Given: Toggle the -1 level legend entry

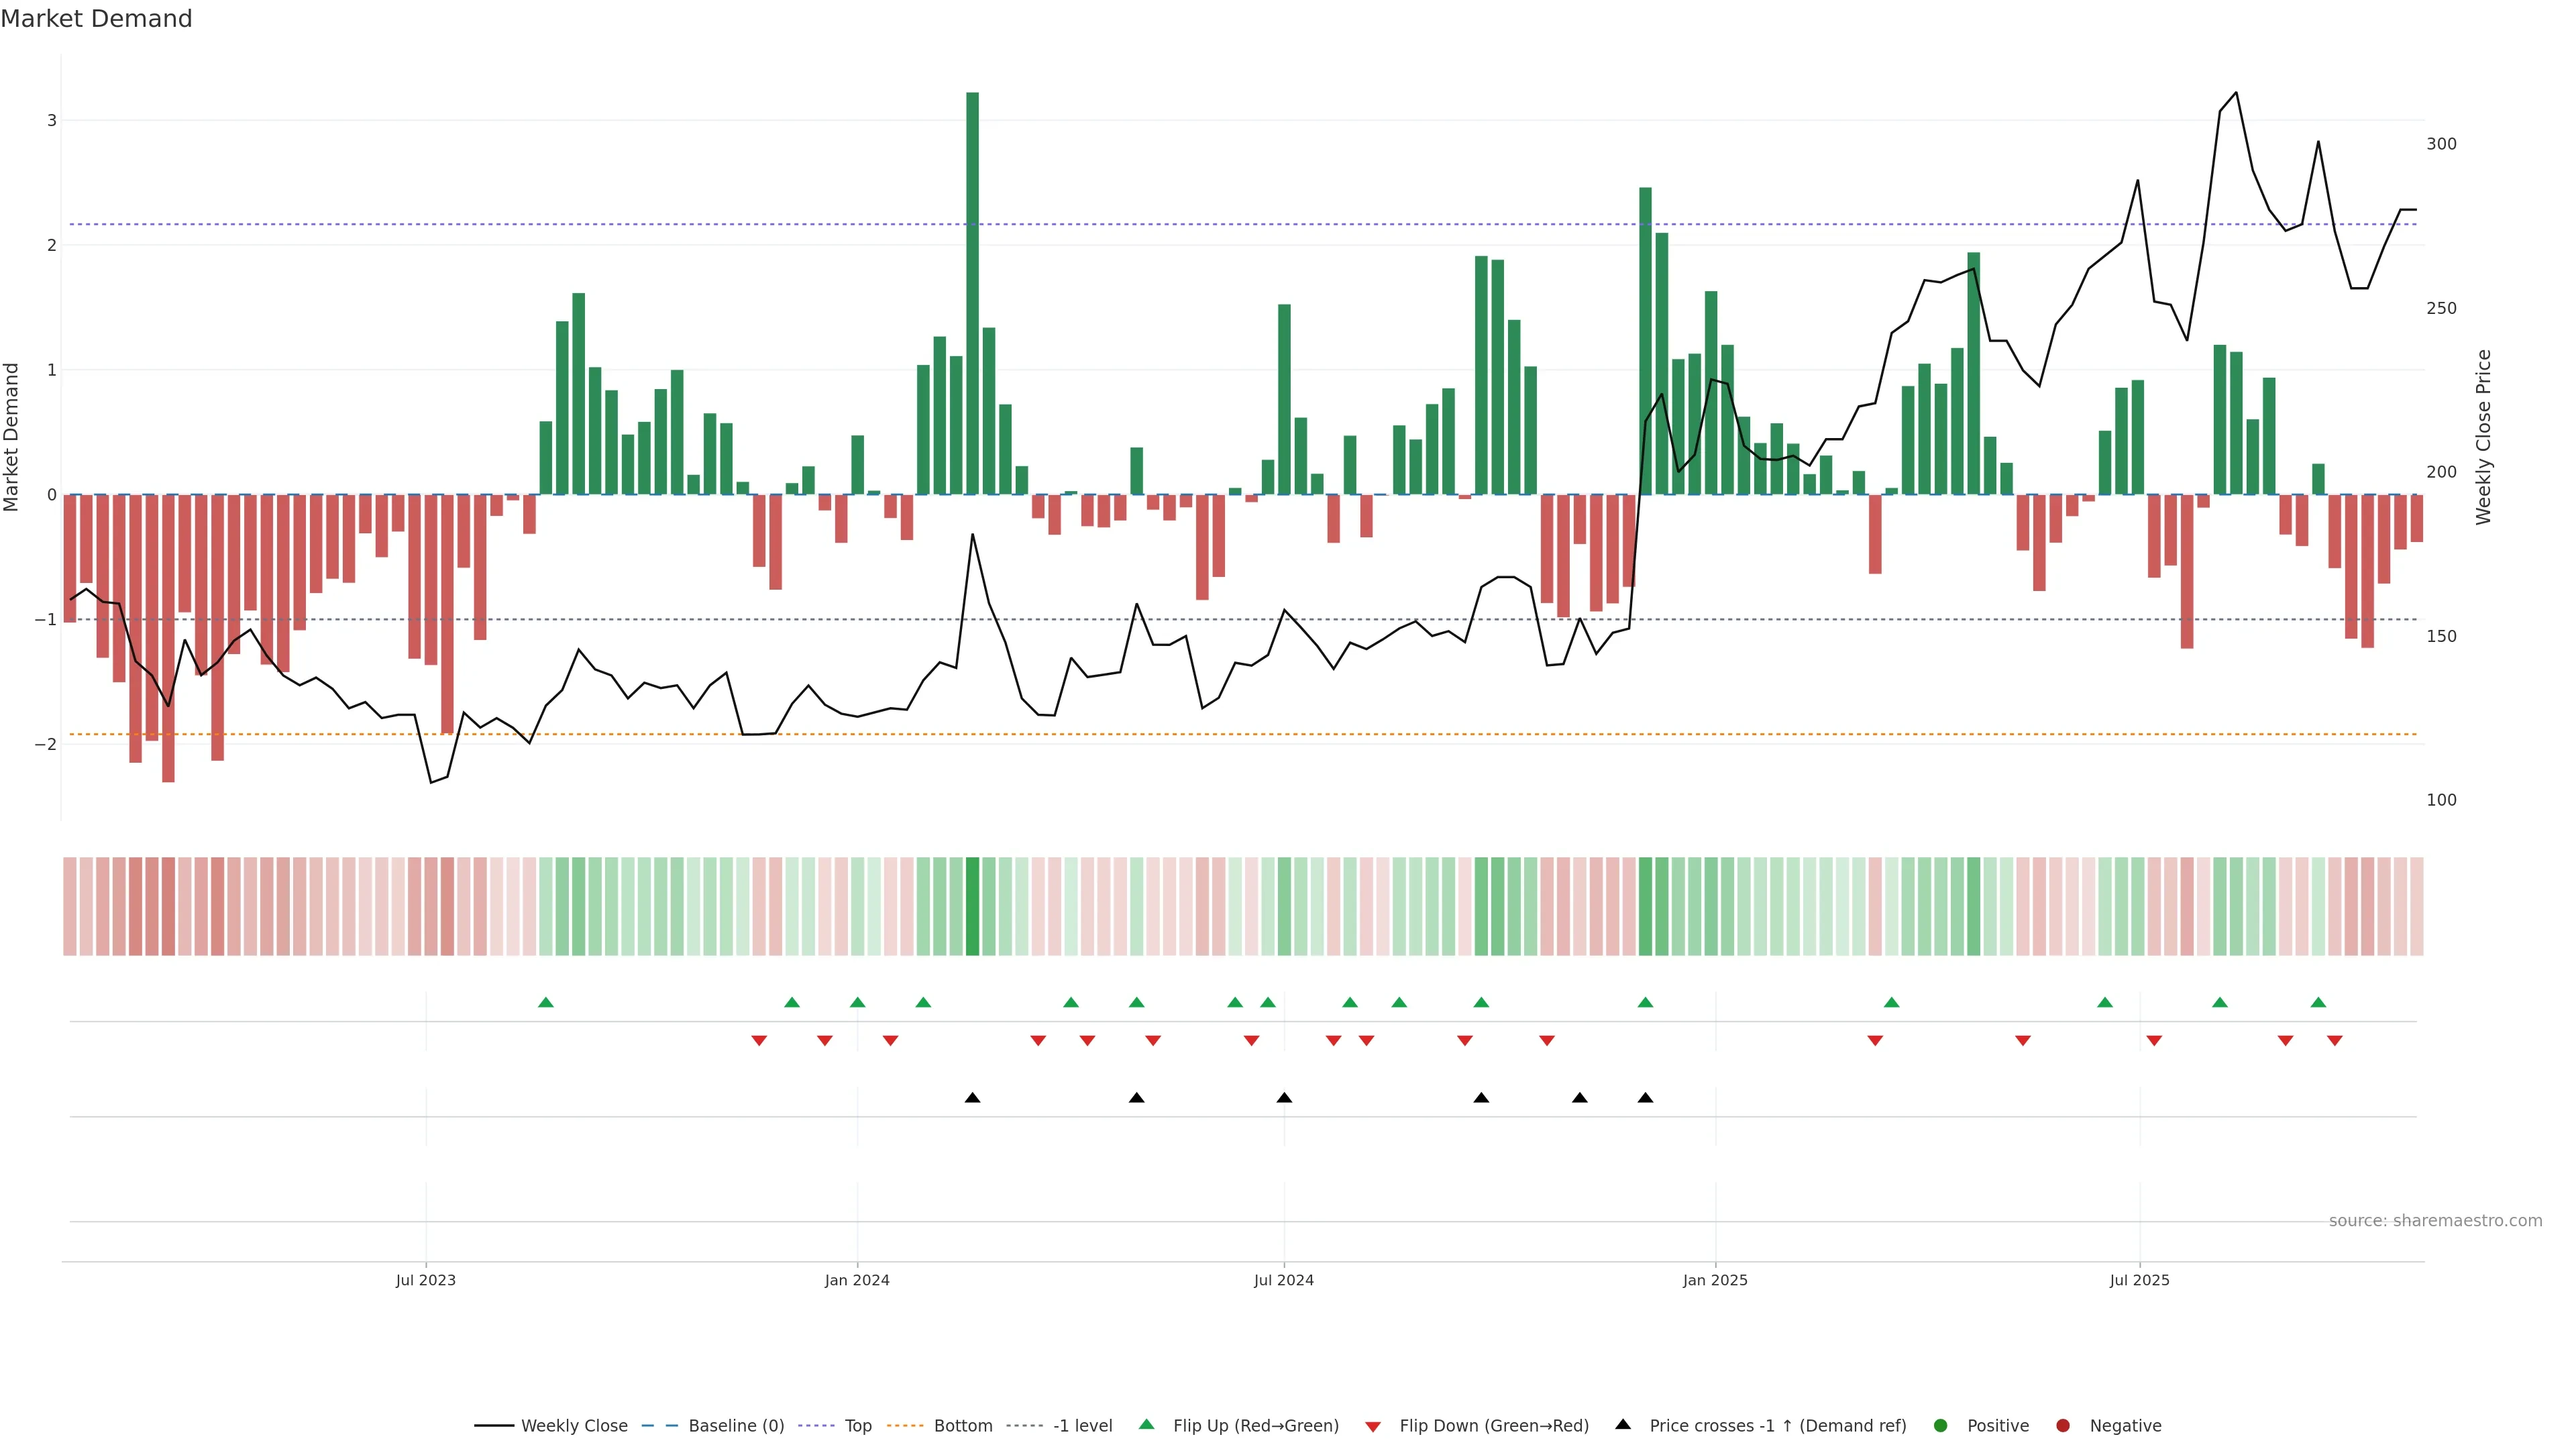Looking at the screenshot, I should 1082,1425.
